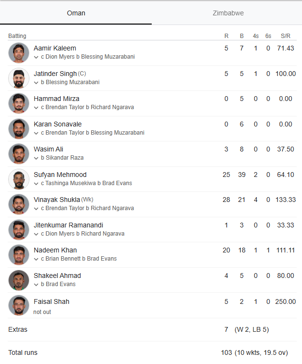Expand Jitenkumar Ramanandi's dismissal arrow
Viewport: 302px width, 364px height.
[36, 234]
